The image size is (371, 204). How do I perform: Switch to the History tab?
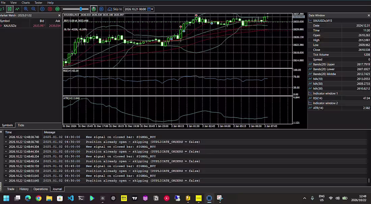point(24,189)
